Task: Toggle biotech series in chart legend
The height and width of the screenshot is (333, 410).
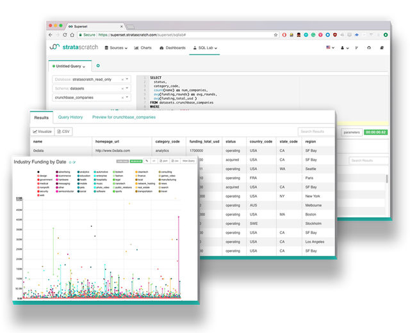Action: (x=118, y=172)
